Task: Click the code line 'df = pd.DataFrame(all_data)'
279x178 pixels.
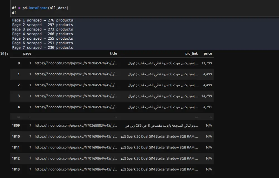Action: (x=40, y=8)
